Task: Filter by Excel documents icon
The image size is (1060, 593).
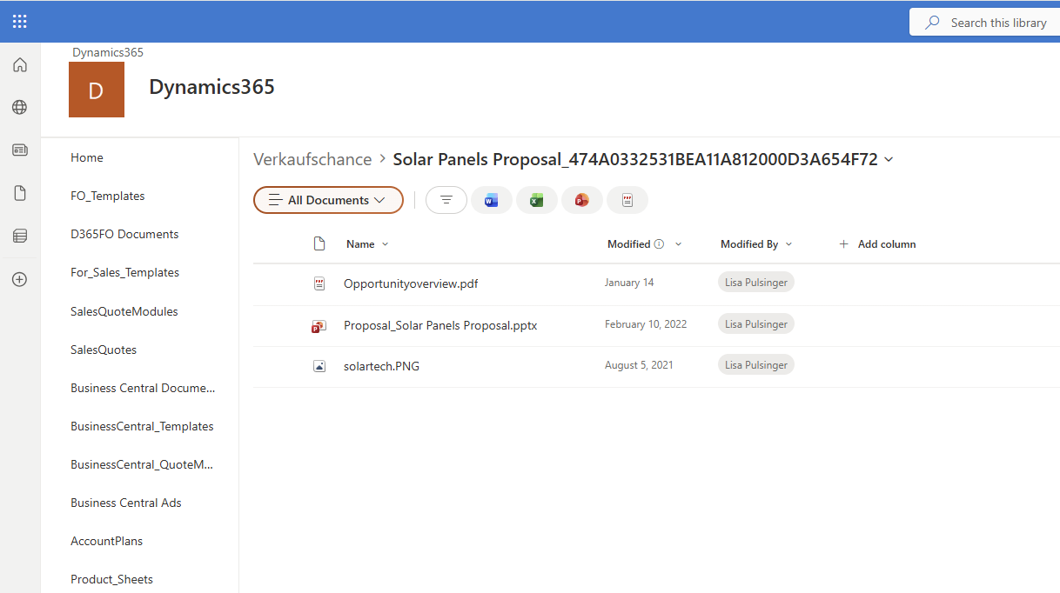Action: 537,200
